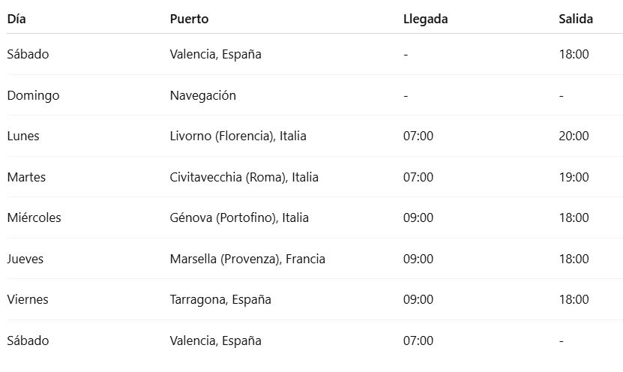Click the "Navegación" port cell
Screen dimensions: 623x372
click(202, 95)
